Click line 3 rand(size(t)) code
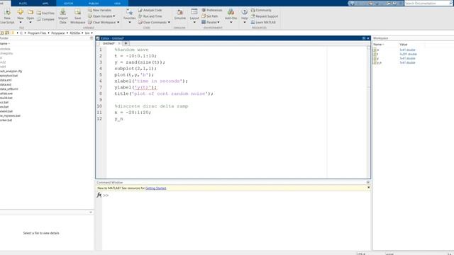 click(145, 62)
